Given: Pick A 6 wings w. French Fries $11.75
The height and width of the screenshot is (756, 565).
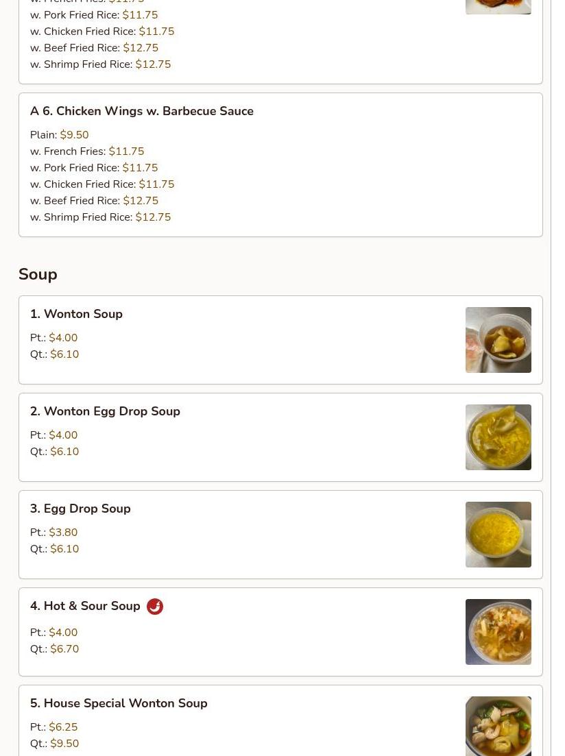Looking at the screenshot, I should pos(87,151).
